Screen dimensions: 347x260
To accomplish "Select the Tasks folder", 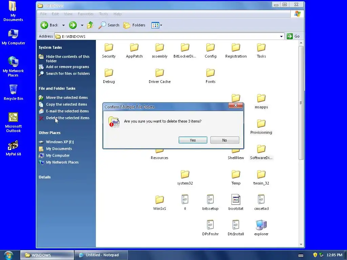I will 261,51.
